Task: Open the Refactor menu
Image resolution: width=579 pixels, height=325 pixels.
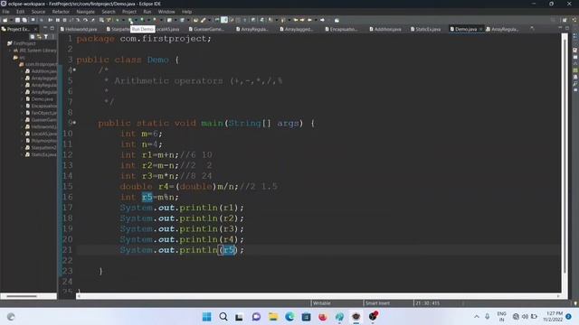Action: click(61, 12)
